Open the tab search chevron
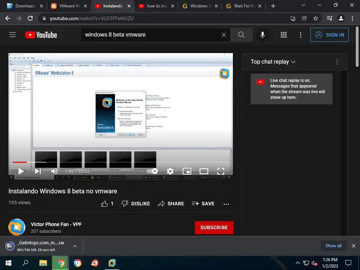This screenshot has width=360, height=270. click(303, 5)
